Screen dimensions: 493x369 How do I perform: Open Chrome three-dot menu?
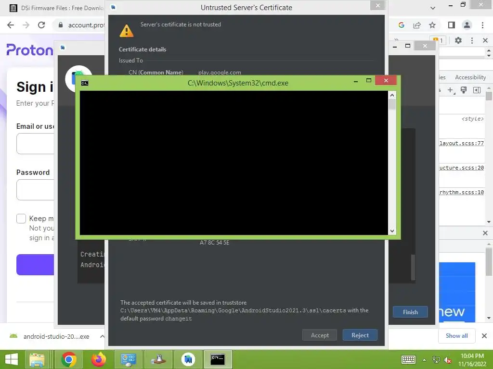click(482, 25)
